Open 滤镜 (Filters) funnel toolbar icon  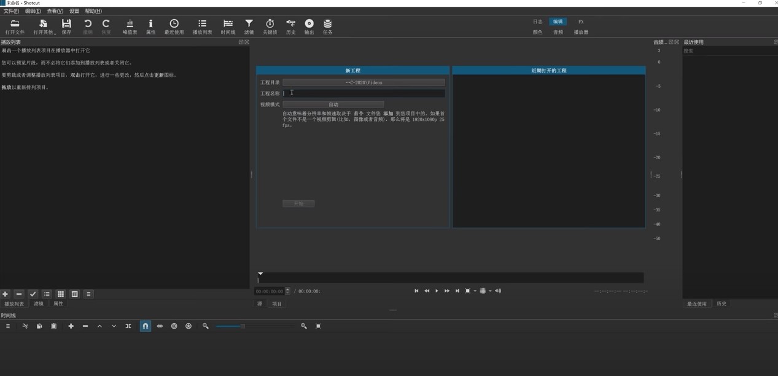(249, 26)
